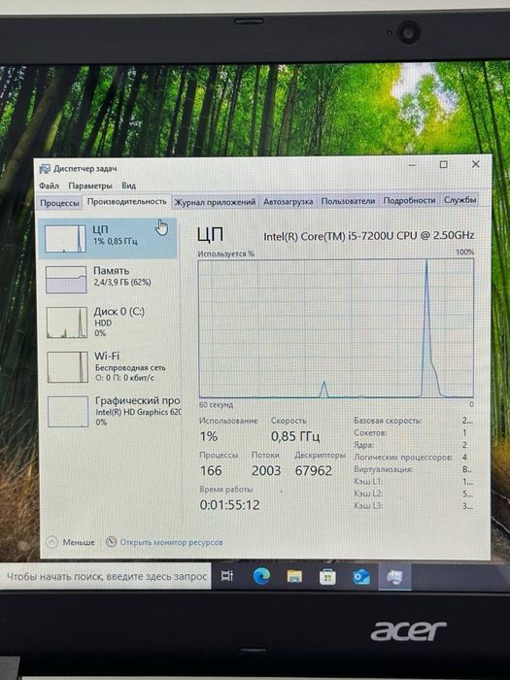This screenshot has height=680, width=510.
Task: Open the Пользователи tab
Action: pyautogui.click(x=348, y=201)
